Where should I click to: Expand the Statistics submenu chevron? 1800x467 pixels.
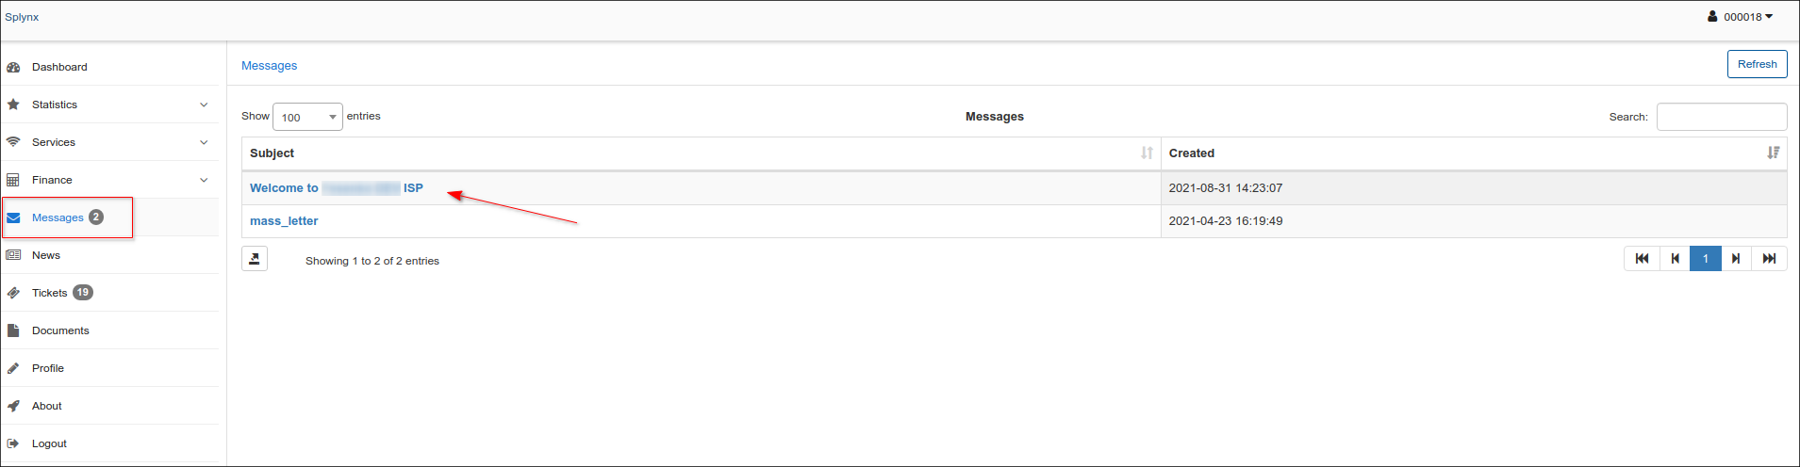point(204,105)
